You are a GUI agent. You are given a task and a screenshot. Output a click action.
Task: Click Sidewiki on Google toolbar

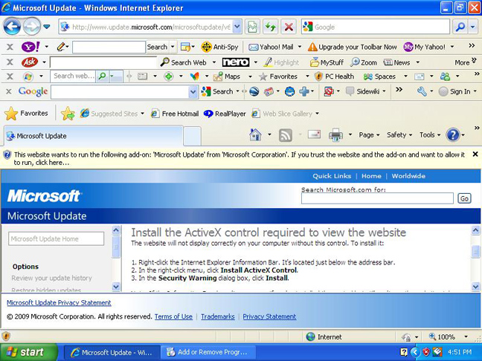(x=363, y=91)
